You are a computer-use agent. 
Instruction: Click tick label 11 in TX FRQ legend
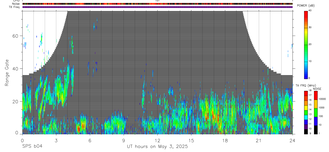coord(310,124)
